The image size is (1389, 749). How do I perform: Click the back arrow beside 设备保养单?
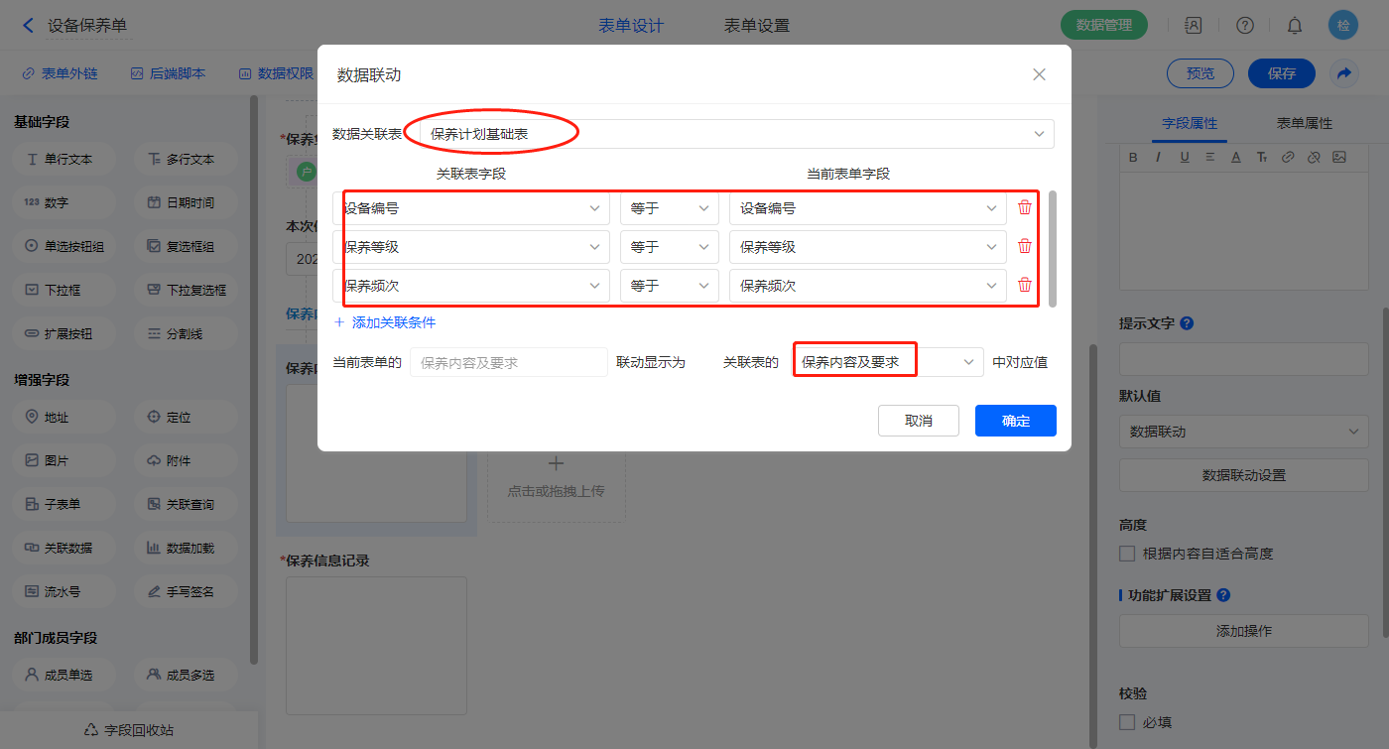click(28, 26)
